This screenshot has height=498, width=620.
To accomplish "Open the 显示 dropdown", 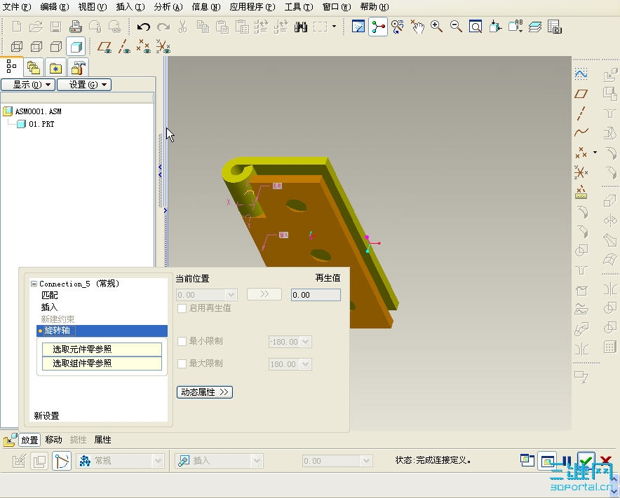I will click(27, 85).
